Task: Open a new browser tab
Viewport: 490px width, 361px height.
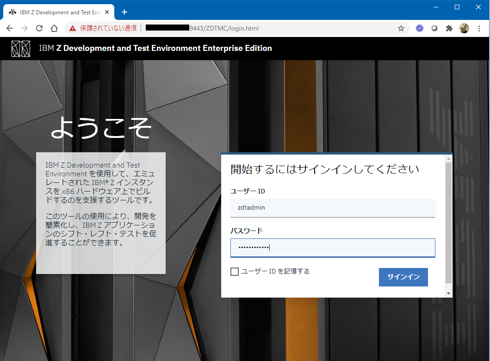Action: tap(124, 12)
